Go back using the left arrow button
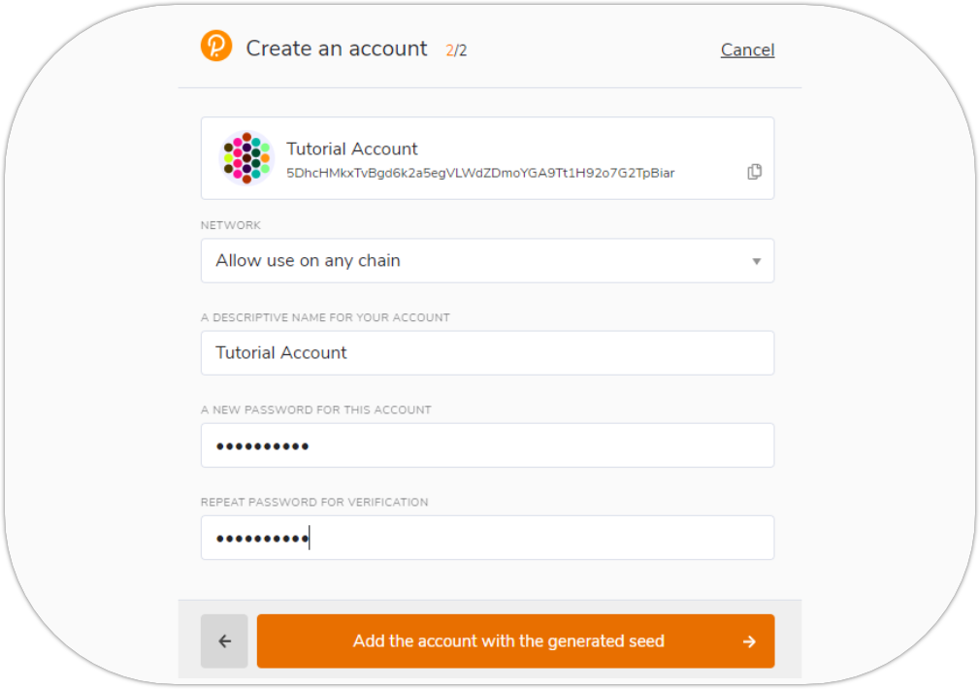The height and width of the screenshot is (689, 980). [224, 640]
